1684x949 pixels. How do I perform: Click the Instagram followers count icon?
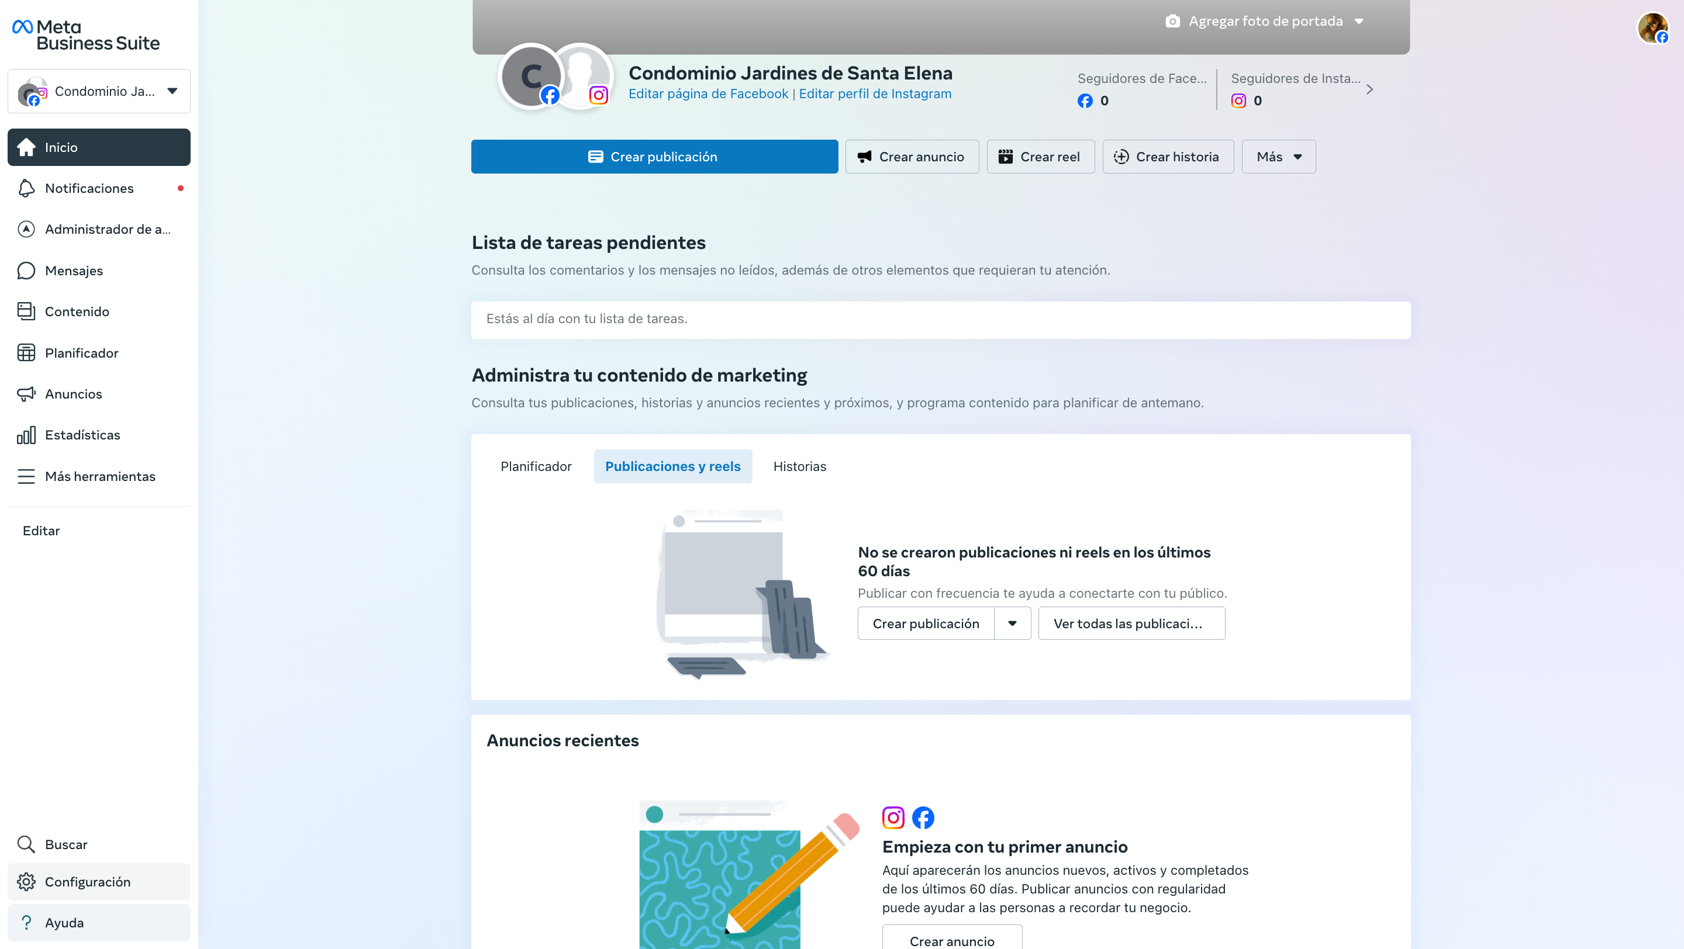click(x=1238, y=101)
